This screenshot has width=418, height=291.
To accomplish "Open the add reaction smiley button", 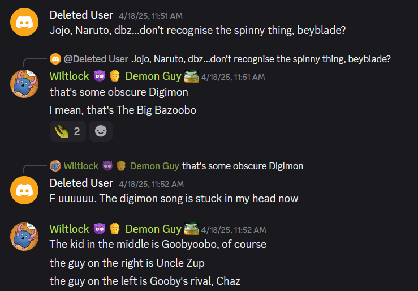I will pos(101,131).
